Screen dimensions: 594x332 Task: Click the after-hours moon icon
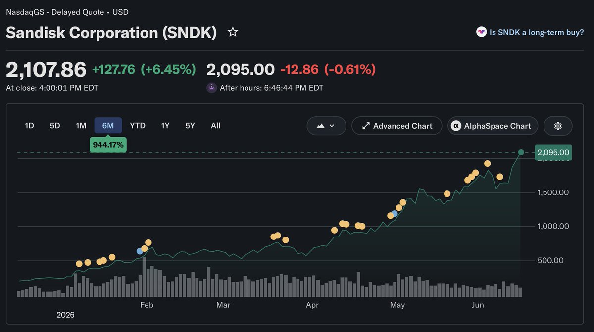click(x=211, y=88)
